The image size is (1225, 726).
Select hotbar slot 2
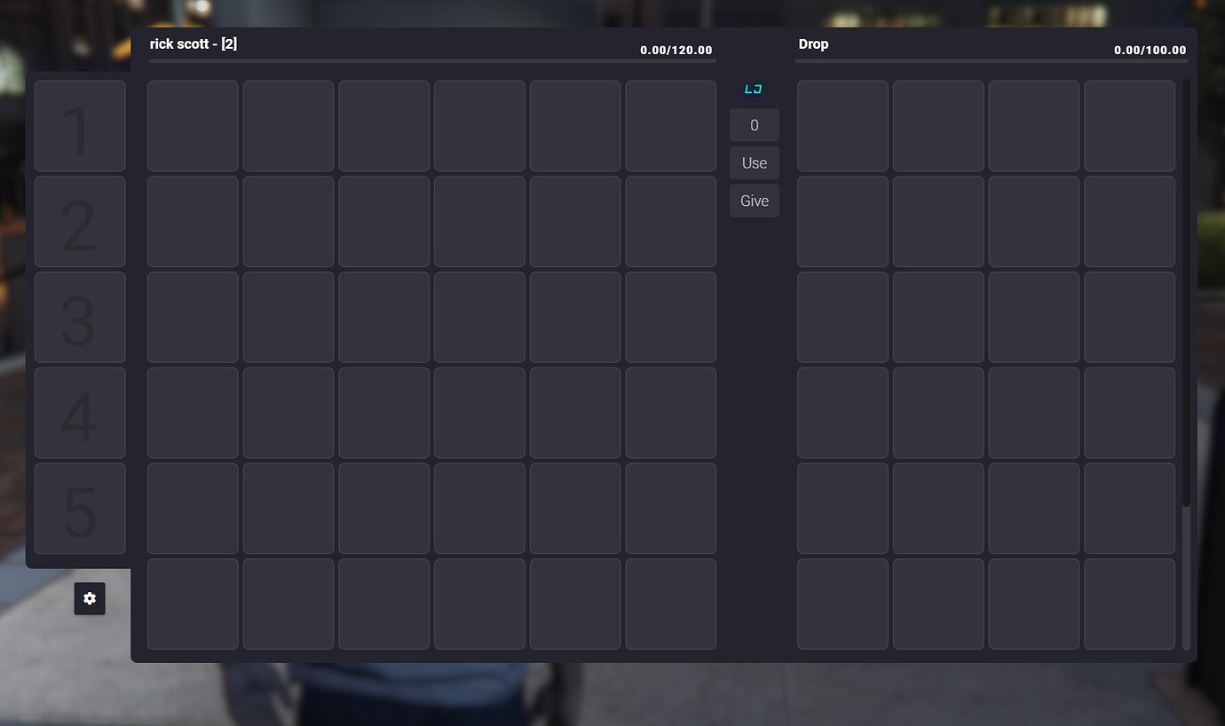(80, 222)
